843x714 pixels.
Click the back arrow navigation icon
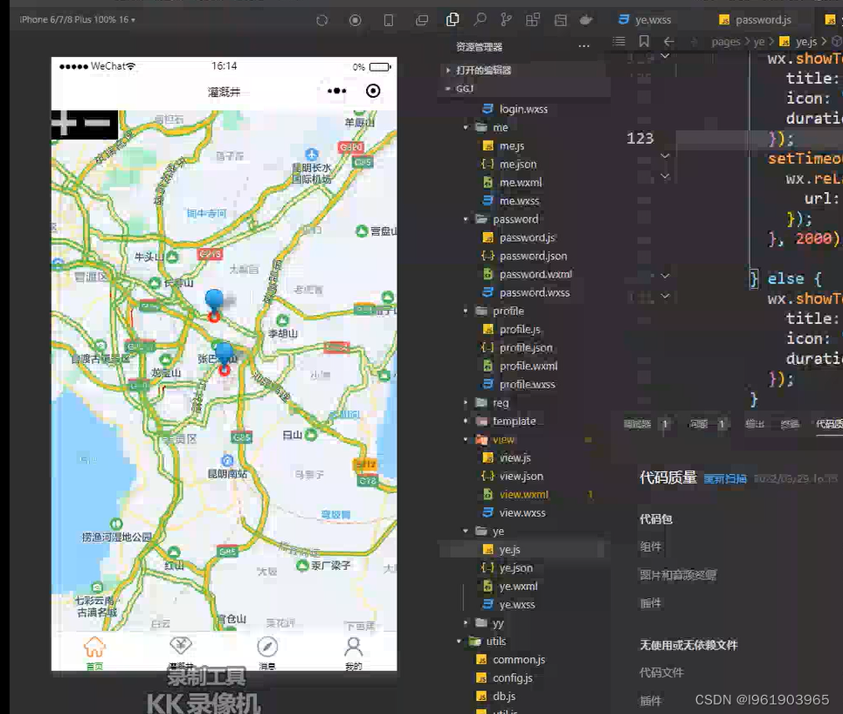click(669, 41)
